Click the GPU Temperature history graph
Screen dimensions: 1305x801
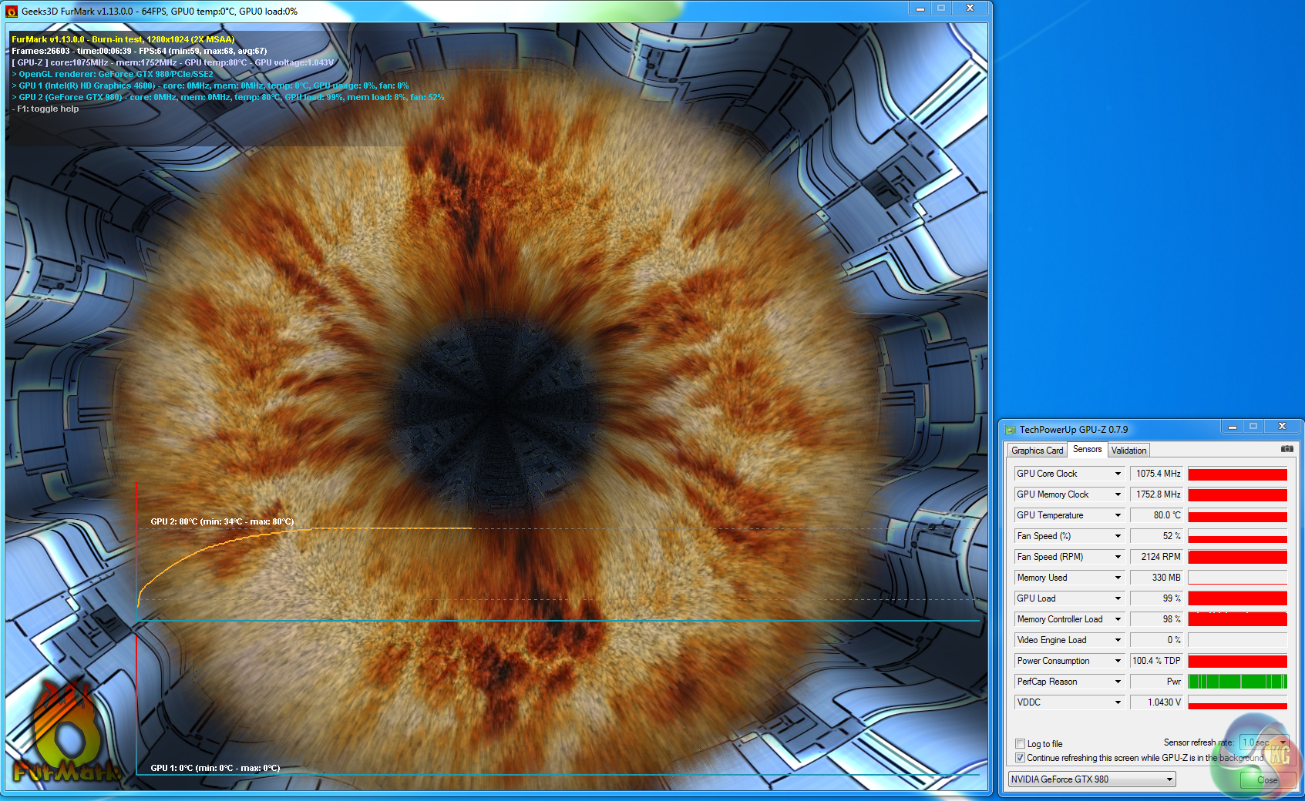point(1238,515)
